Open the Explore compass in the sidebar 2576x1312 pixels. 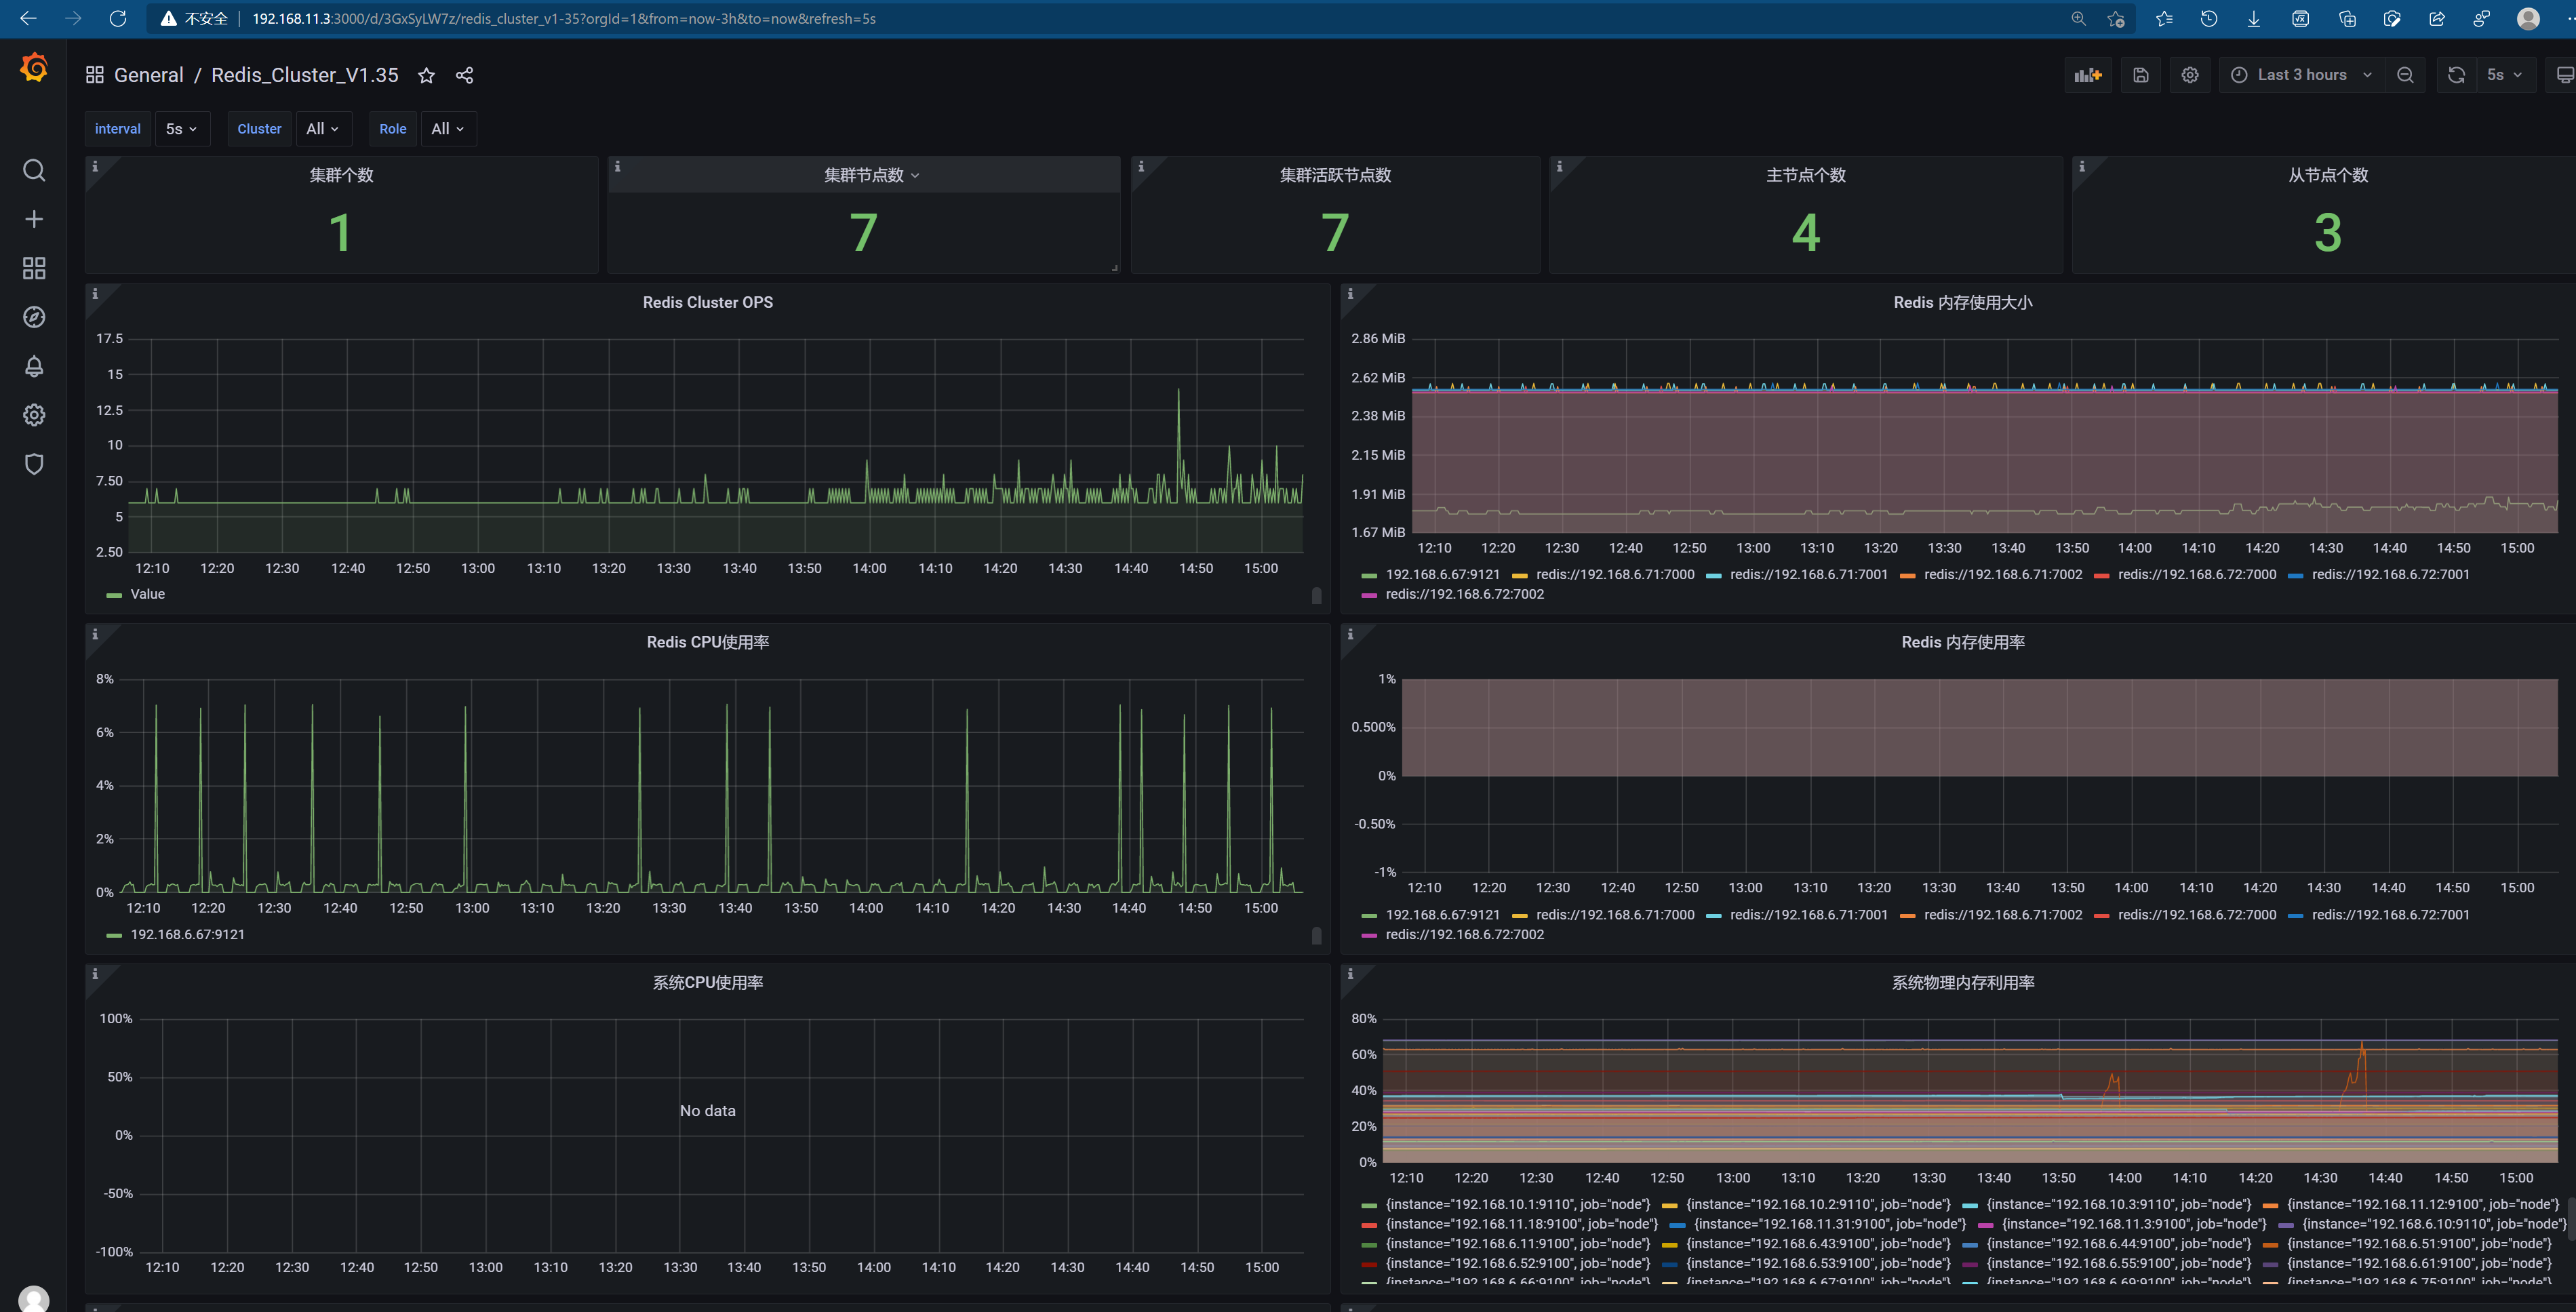pos(34,316)
